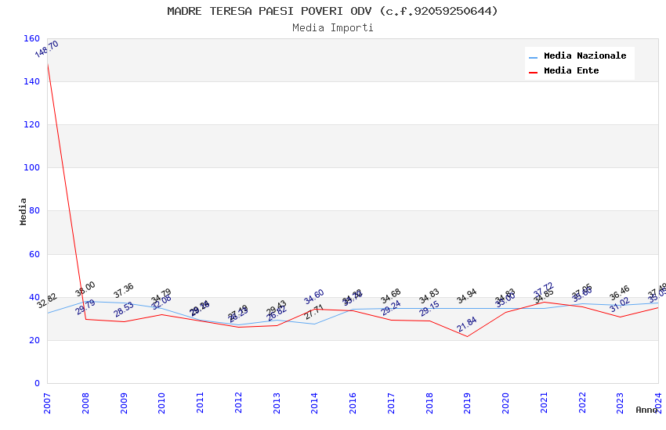Click the 2019 year label
Screen dimensions: 666x430
(467, 403)
